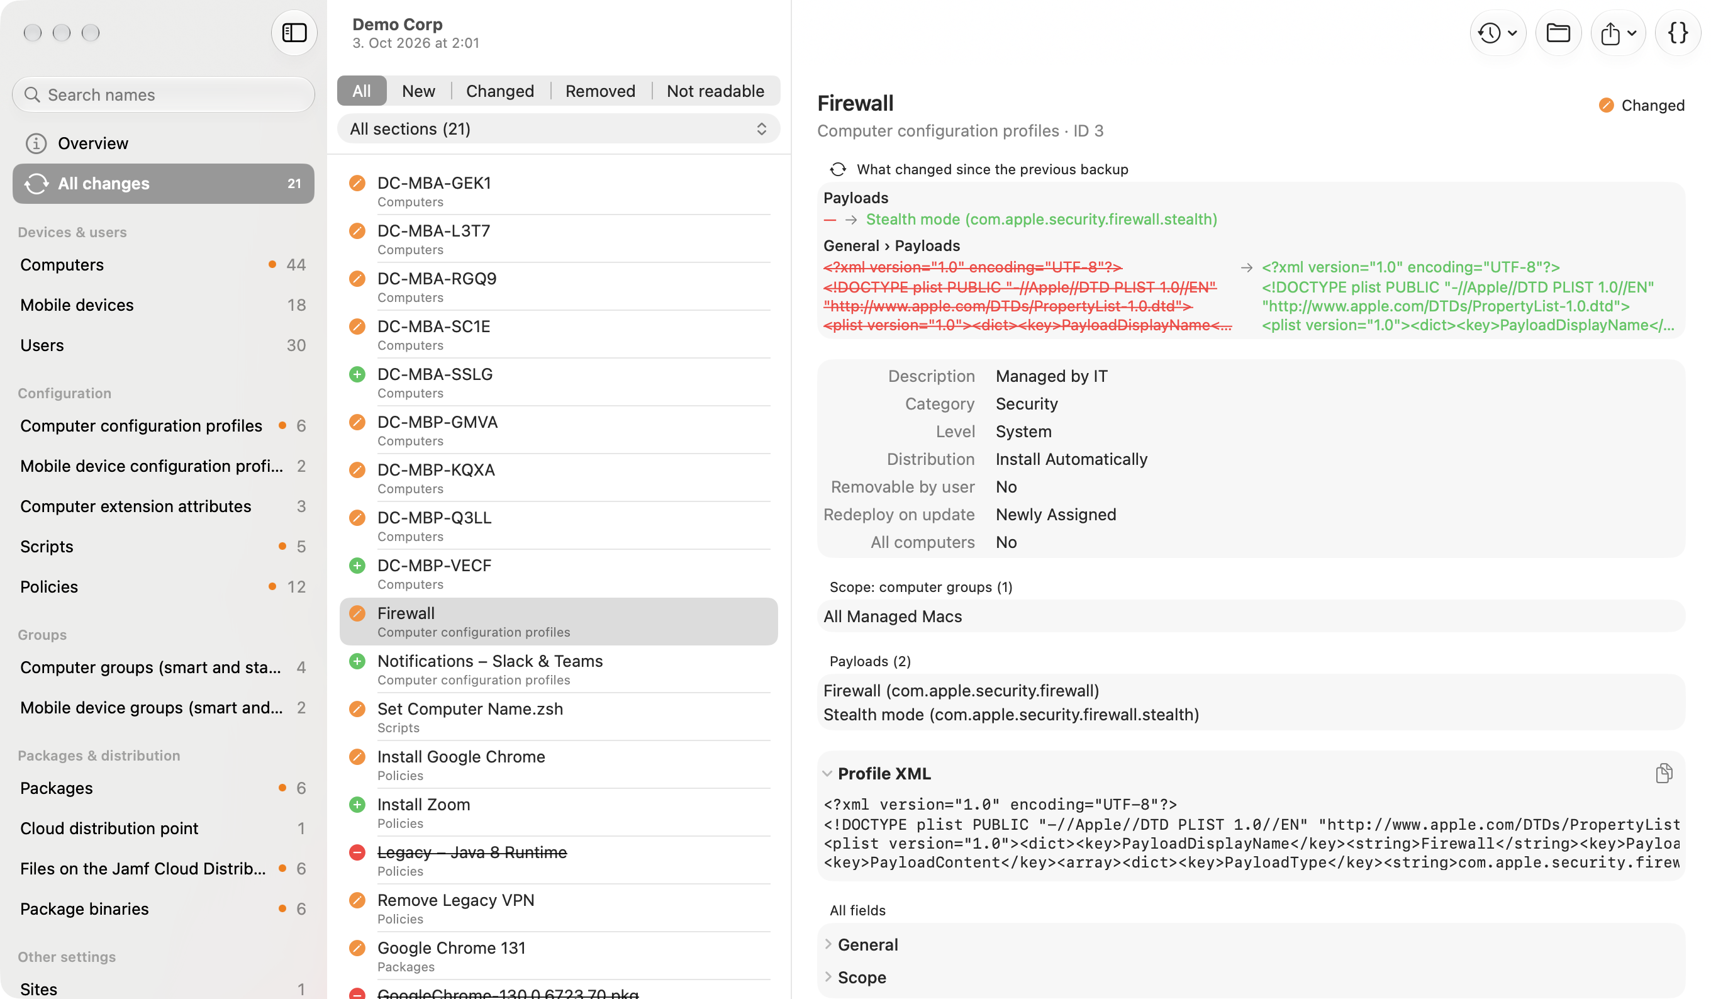The width and height of the screenshot is (1711, 999).
Task: Click the Overview info icon
Action: 36,143
